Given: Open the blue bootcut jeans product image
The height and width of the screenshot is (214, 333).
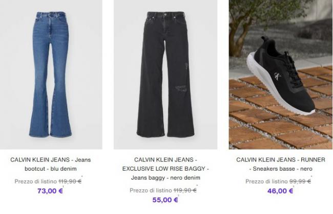Looking at the screenshot, I should coord(51,75).
